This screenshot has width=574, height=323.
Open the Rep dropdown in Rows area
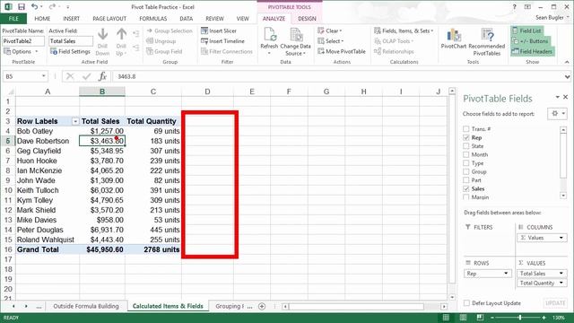coord(506,273)
